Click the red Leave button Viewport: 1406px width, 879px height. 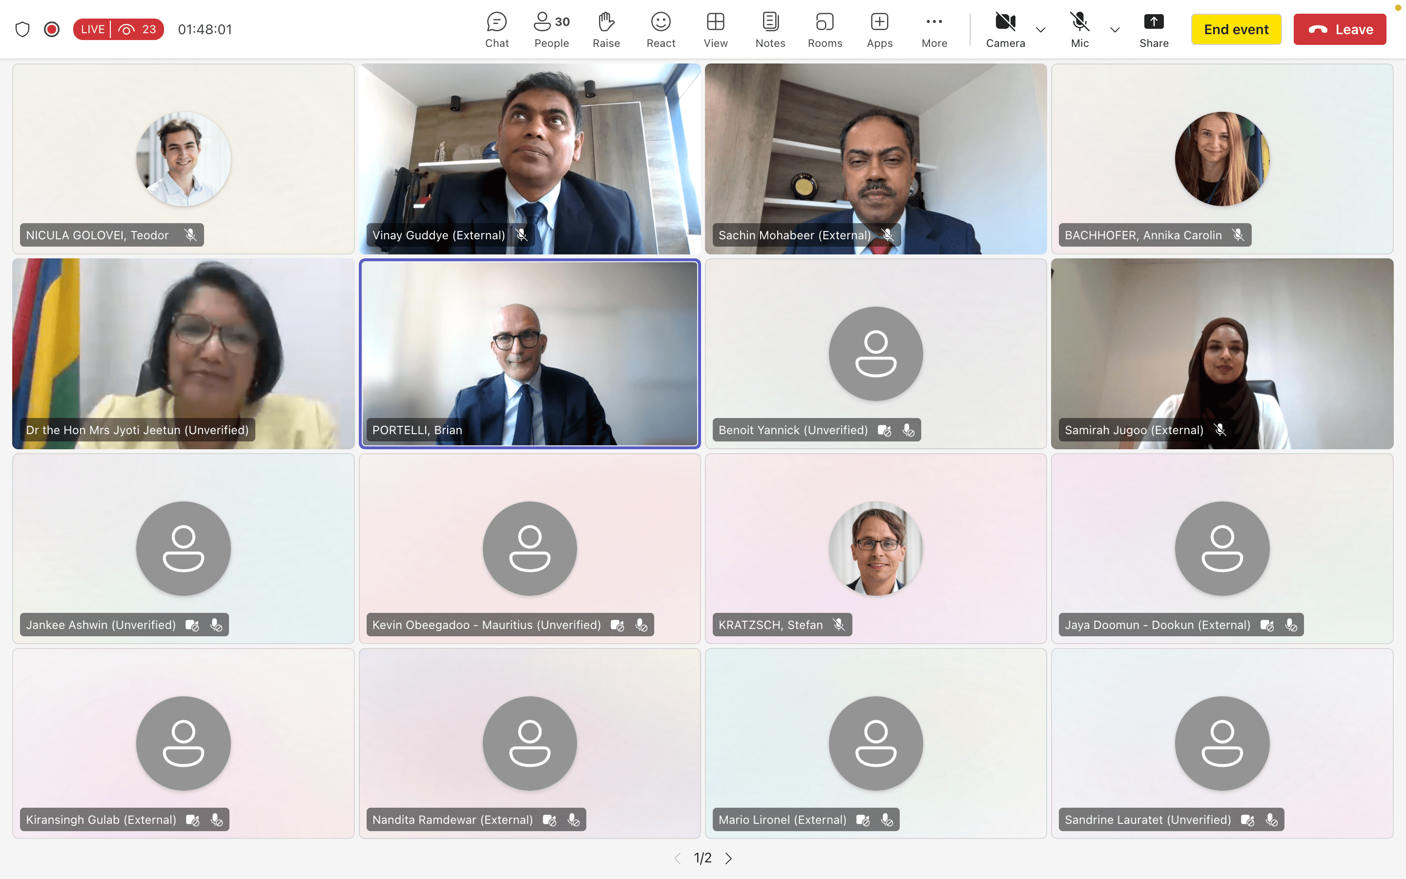(x=1340, y=29)
